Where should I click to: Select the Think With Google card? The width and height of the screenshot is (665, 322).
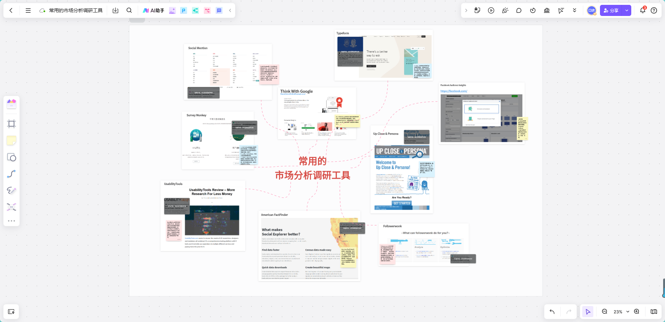317,113
